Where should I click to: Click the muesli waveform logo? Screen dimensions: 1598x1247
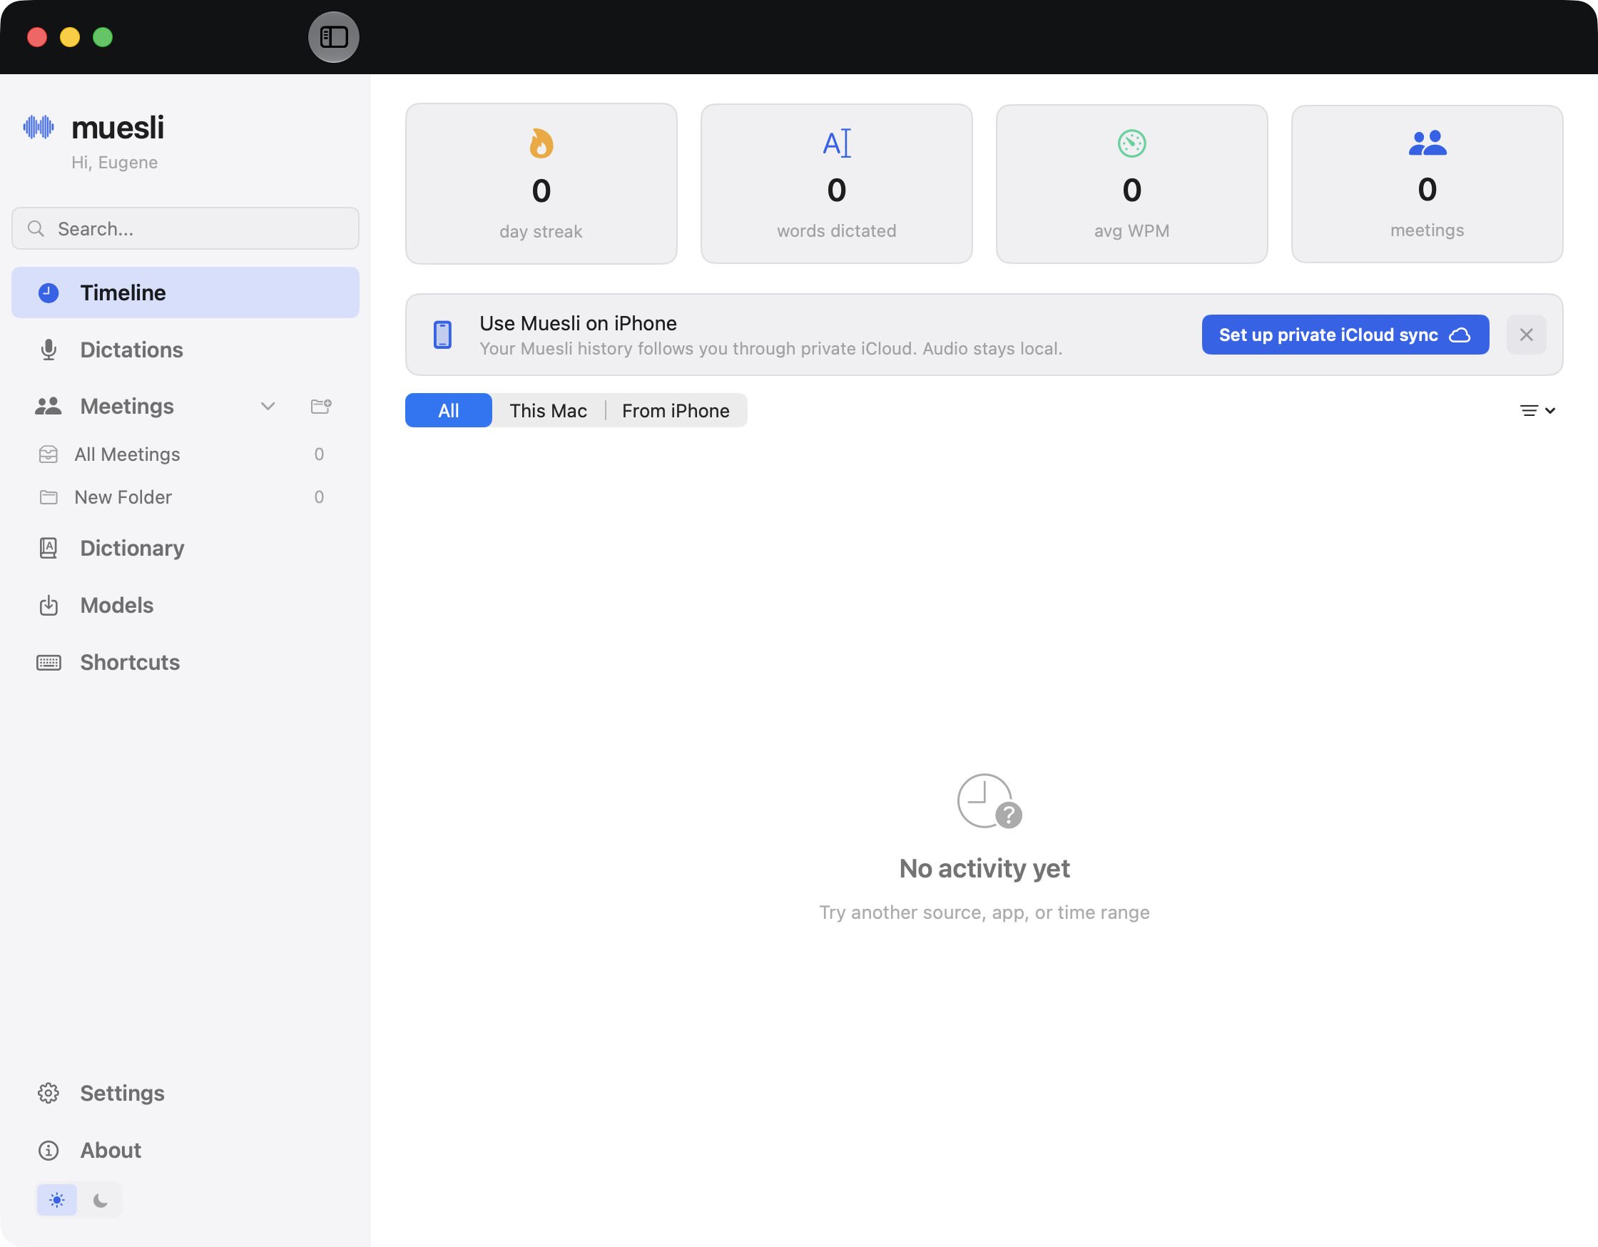(x=39, y=127)
